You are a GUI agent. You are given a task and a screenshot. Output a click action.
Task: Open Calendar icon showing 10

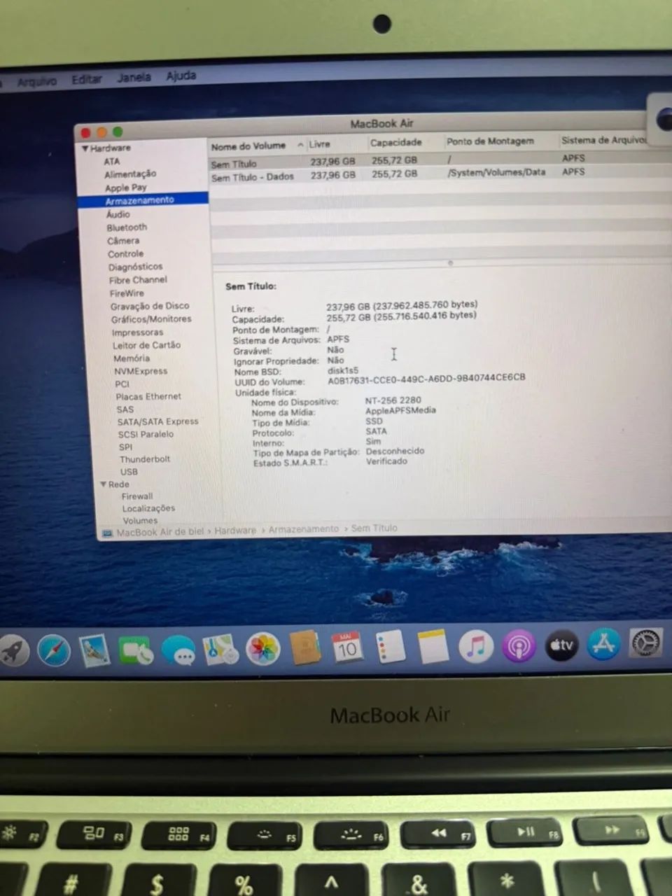(x=347, y=647)
